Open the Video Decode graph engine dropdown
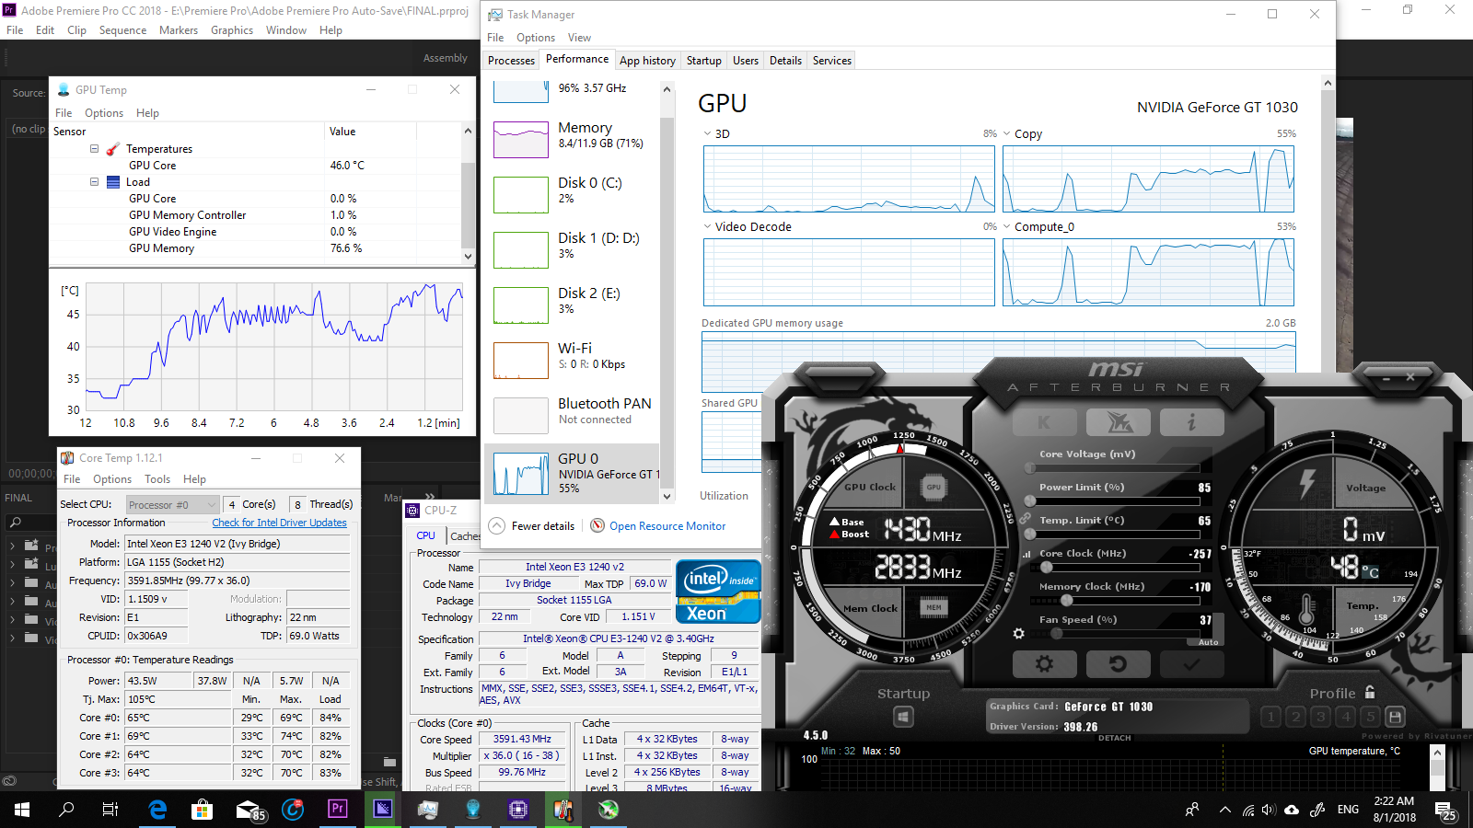This screenshot has width=1473, height=828. (708, 226)
